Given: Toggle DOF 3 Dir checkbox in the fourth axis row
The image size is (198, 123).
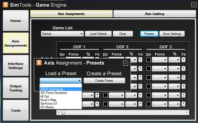Looking at the screenshot, I should click(148, 86).
